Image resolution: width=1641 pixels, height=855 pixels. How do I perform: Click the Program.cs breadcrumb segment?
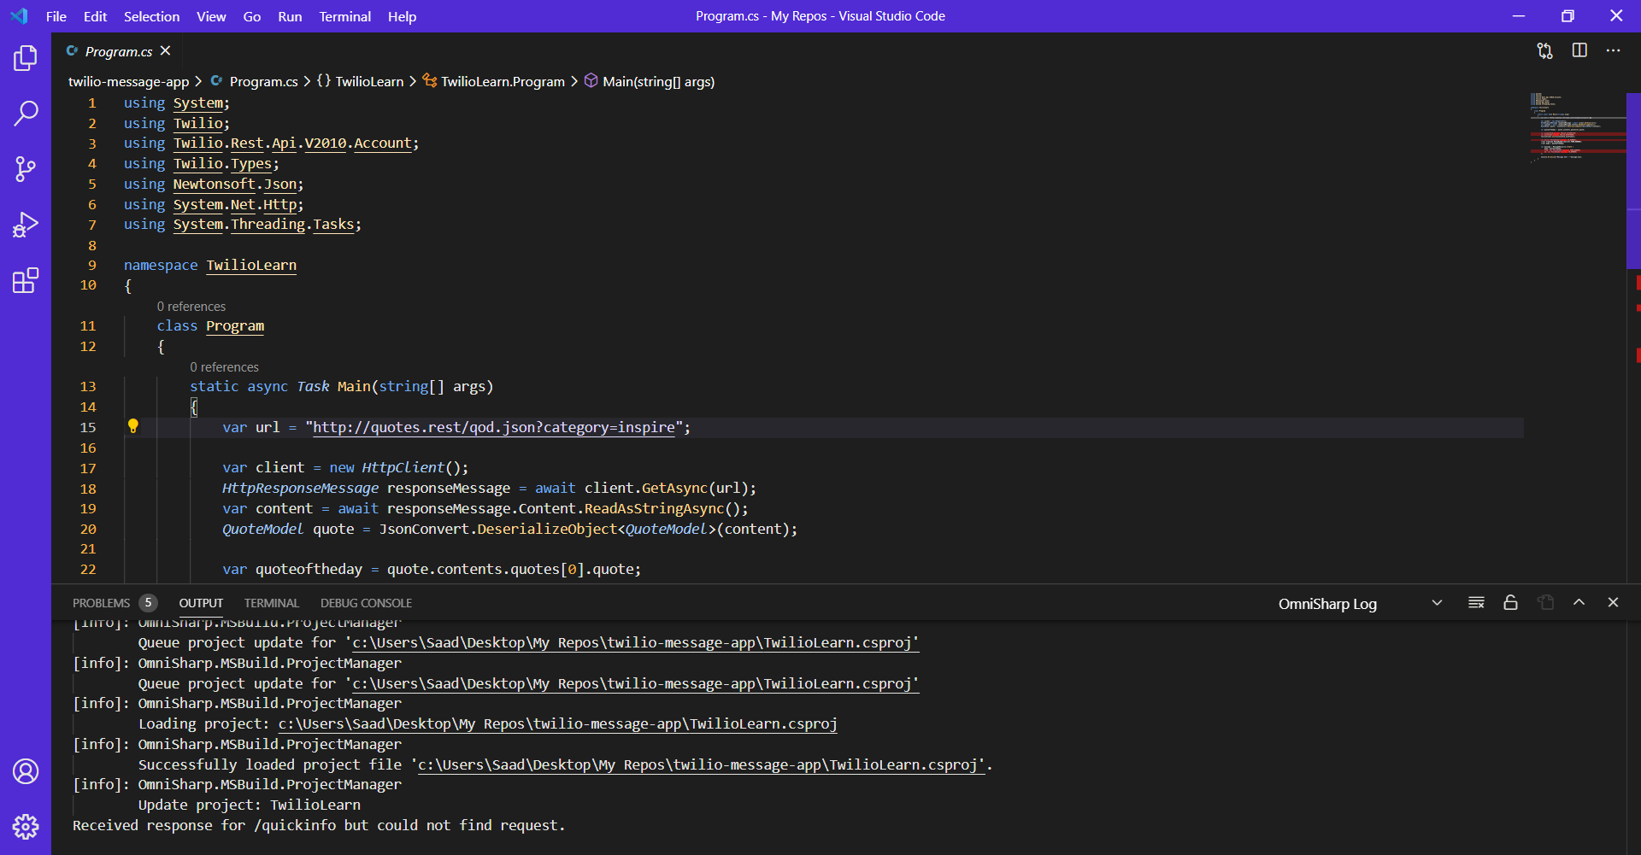coord(263,82)
